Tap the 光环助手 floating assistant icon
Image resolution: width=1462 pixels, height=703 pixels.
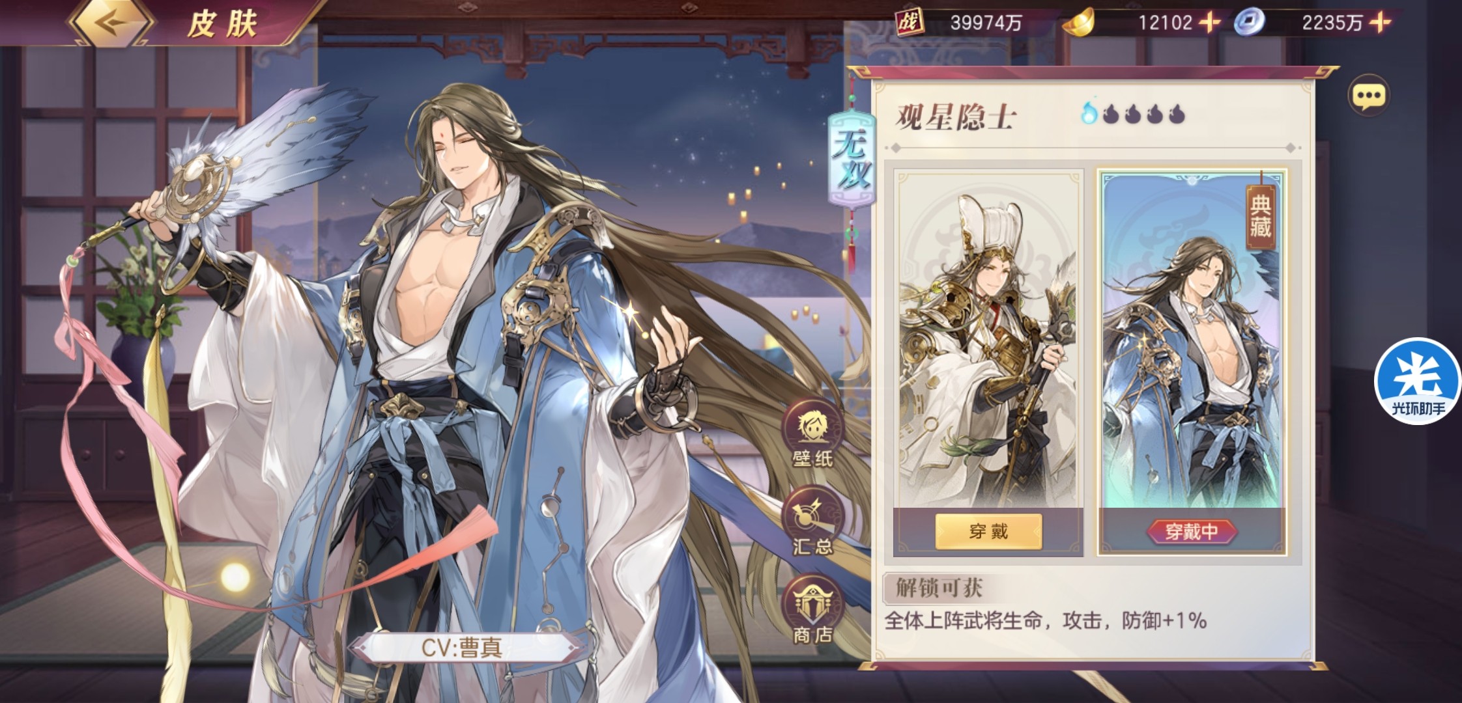1418,381
